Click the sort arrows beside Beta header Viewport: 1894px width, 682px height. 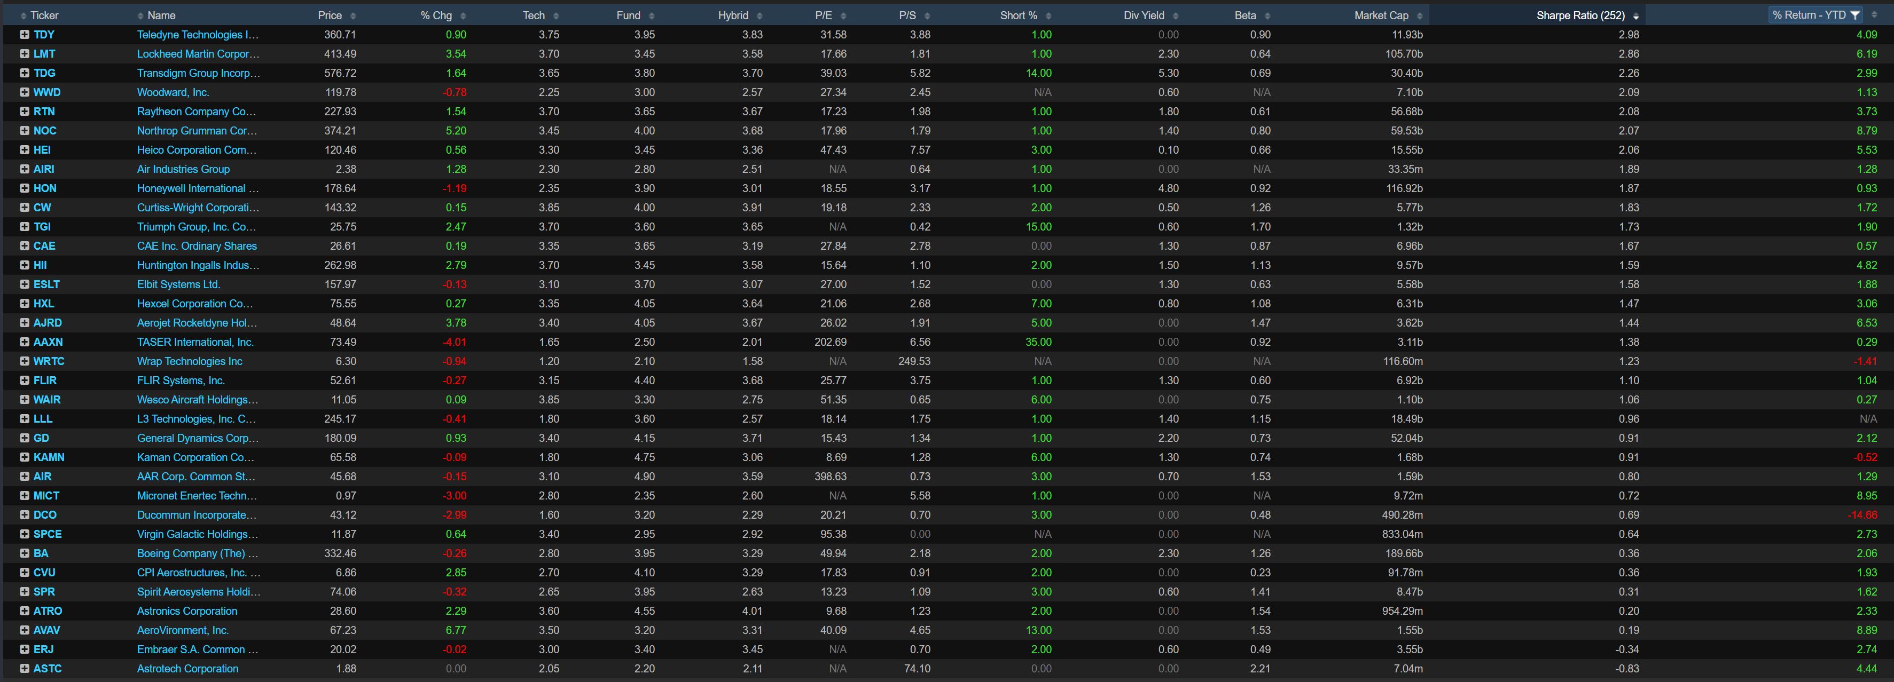click(1267, 15)
